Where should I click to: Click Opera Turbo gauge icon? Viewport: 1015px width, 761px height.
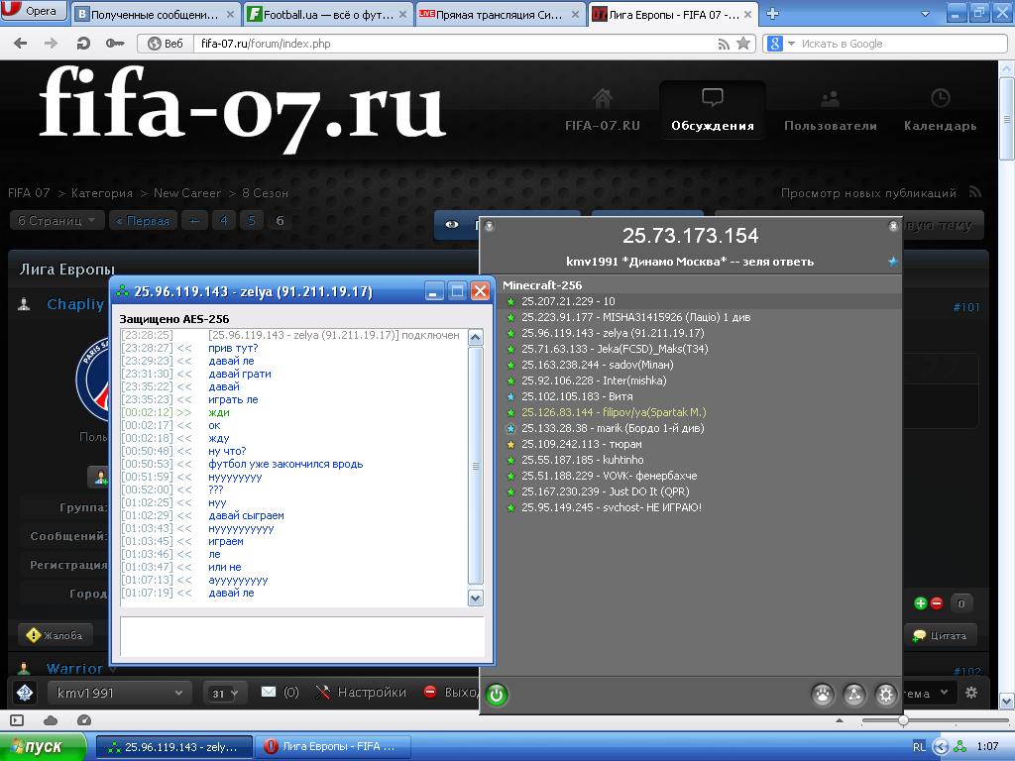[84, 720]
